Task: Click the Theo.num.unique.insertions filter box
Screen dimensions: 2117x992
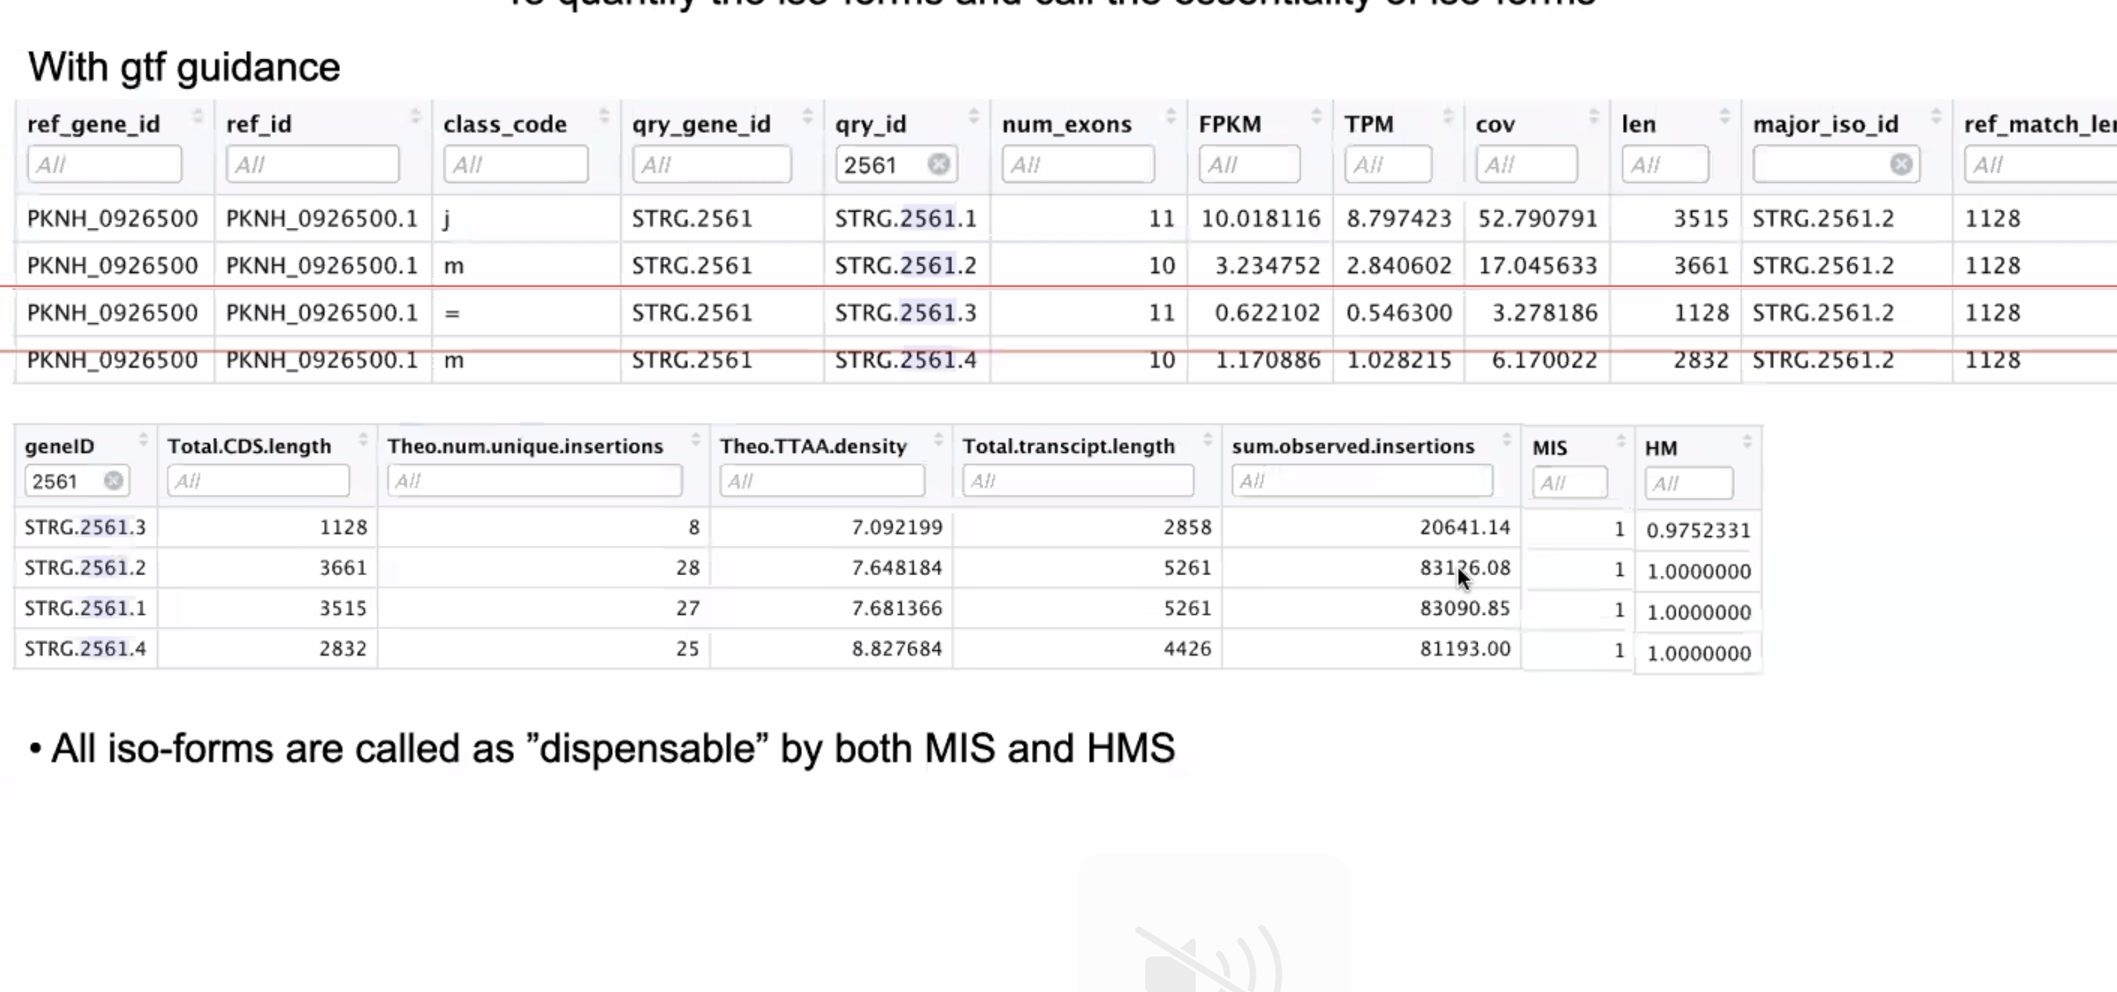Action: [x=534, y=481]
